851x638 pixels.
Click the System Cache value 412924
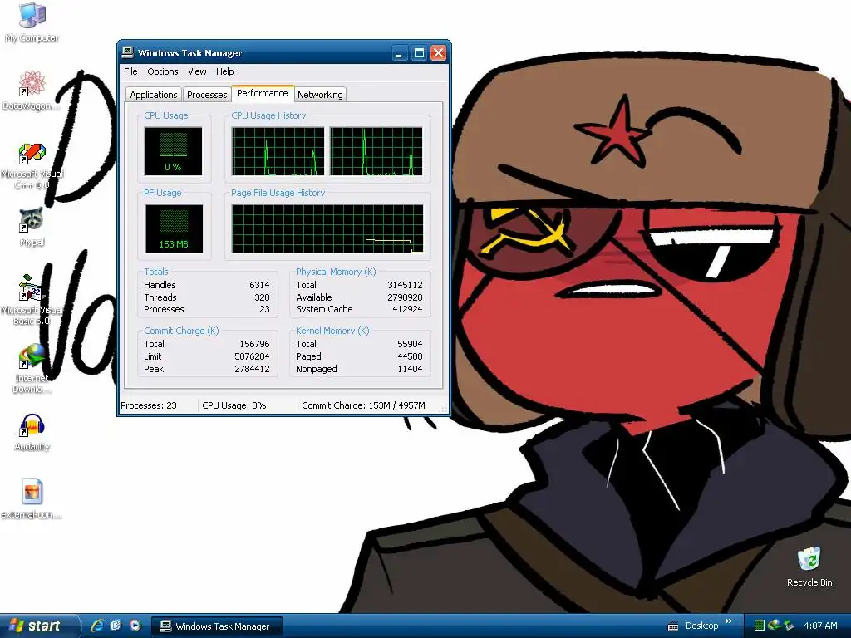pyautogui.click(x=407, y=309)
